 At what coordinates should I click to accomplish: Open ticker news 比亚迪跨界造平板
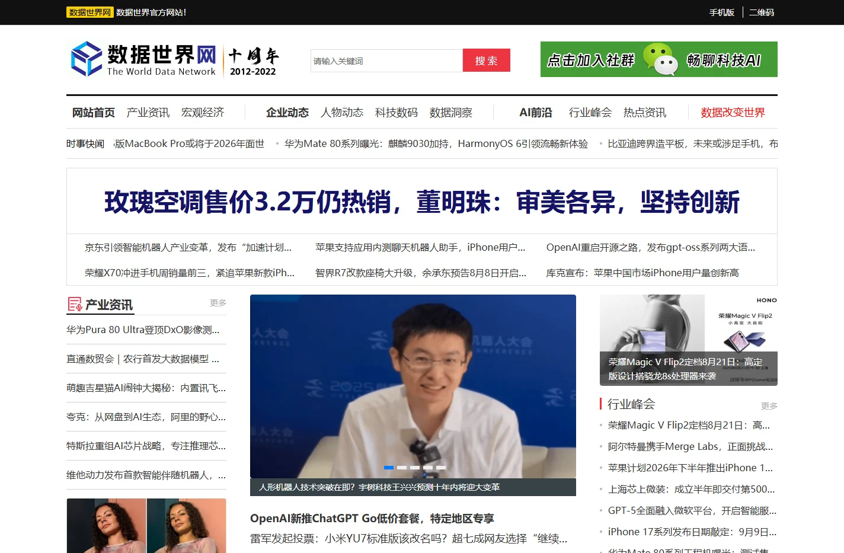click(x=693, y=143)
